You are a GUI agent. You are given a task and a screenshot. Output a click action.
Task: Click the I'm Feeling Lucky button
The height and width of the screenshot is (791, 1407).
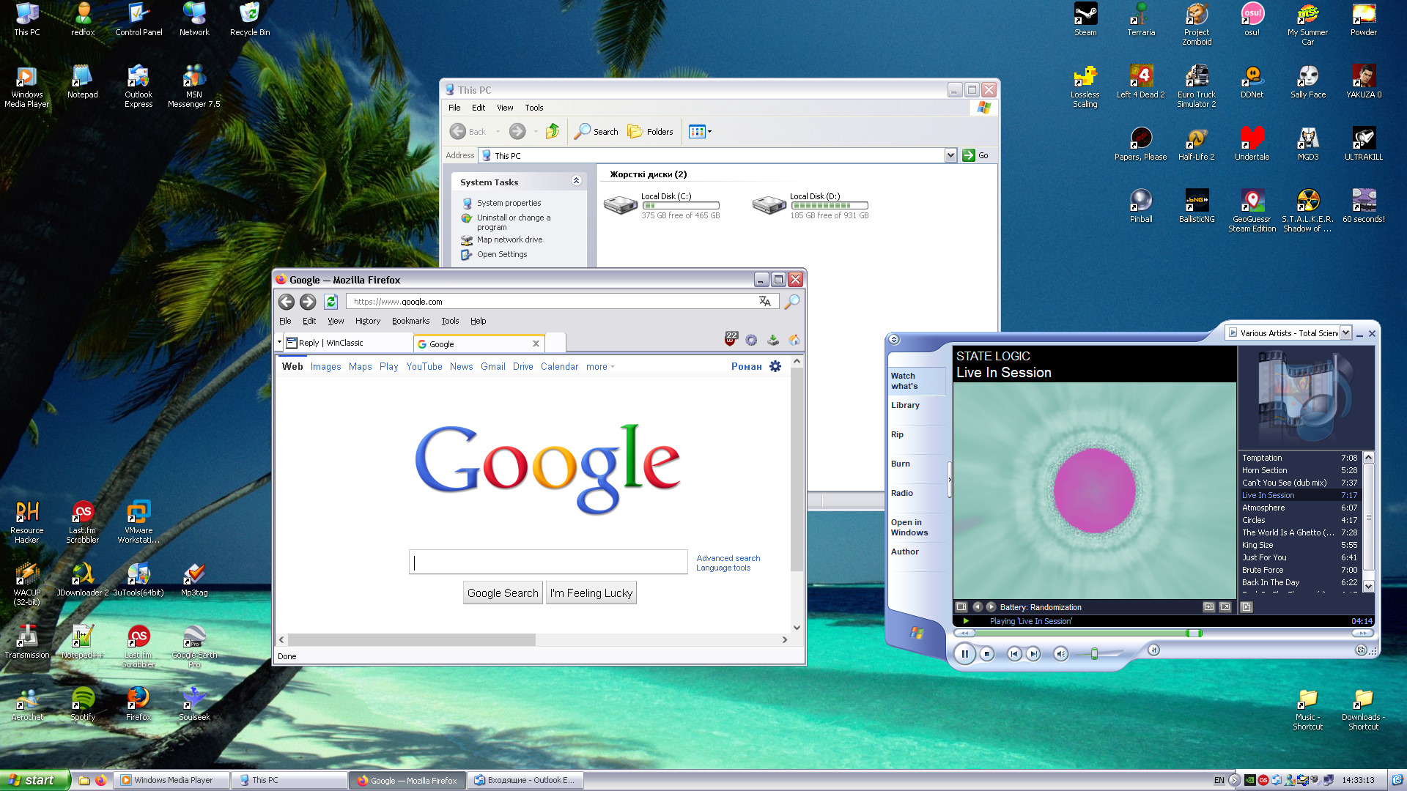591,593
